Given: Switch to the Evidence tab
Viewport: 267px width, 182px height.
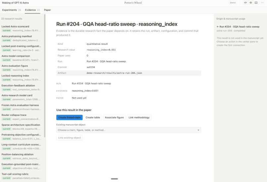Looking at the screenshot, I should click(x=32, y=10).
